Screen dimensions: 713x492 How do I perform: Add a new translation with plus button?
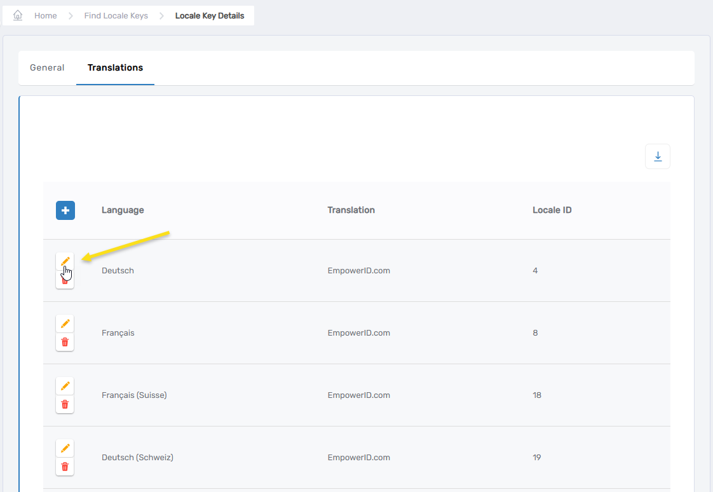point(65,210)
